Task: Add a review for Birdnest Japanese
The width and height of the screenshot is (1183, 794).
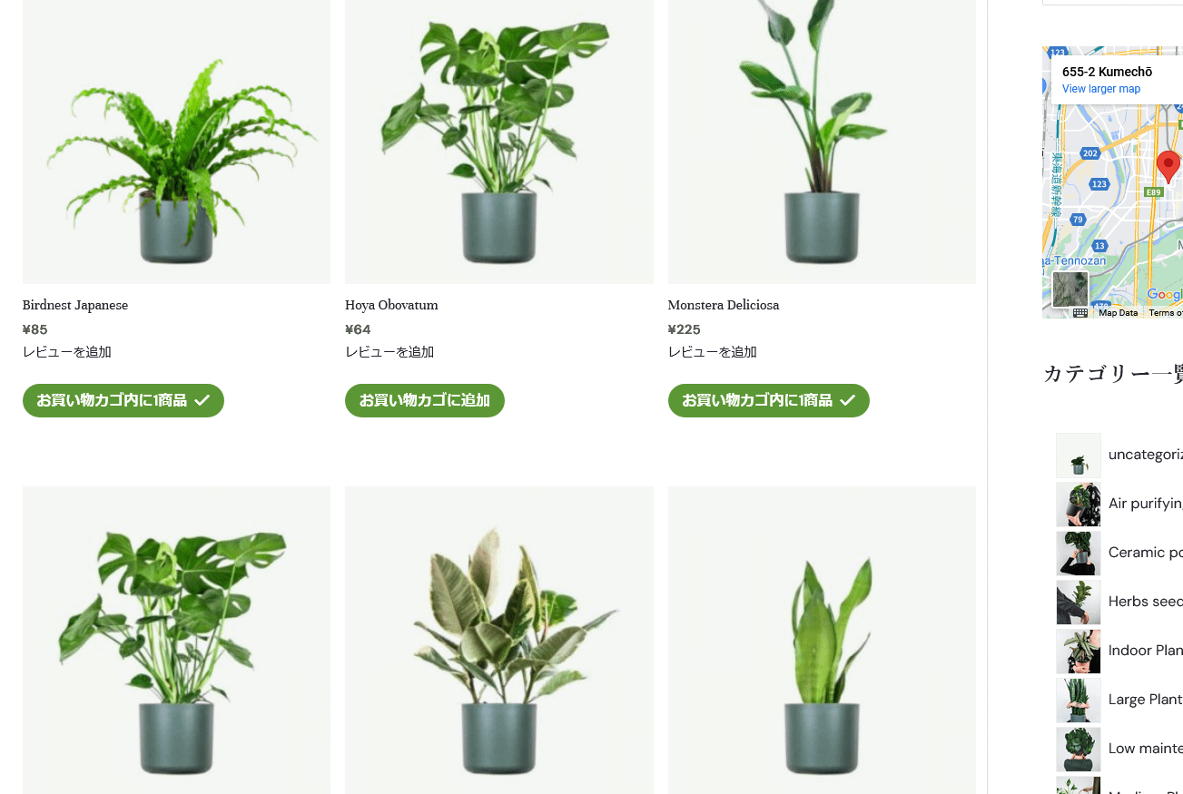Action: pyautogui.click(x=67, y=352)
